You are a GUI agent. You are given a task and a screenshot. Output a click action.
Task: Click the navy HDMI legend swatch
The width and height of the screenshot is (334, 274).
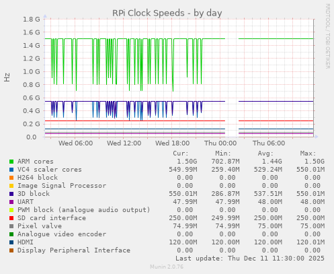[x=11, y=242]
